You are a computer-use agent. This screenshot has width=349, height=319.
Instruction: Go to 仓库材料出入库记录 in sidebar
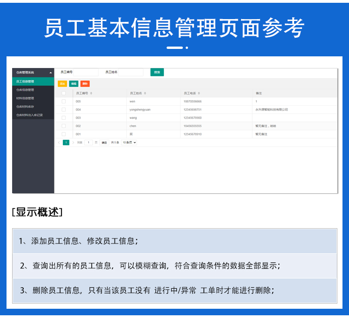tap(30, 115)
